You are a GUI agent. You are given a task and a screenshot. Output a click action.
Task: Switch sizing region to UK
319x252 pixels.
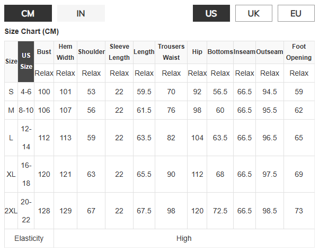(x=254, y=13)
